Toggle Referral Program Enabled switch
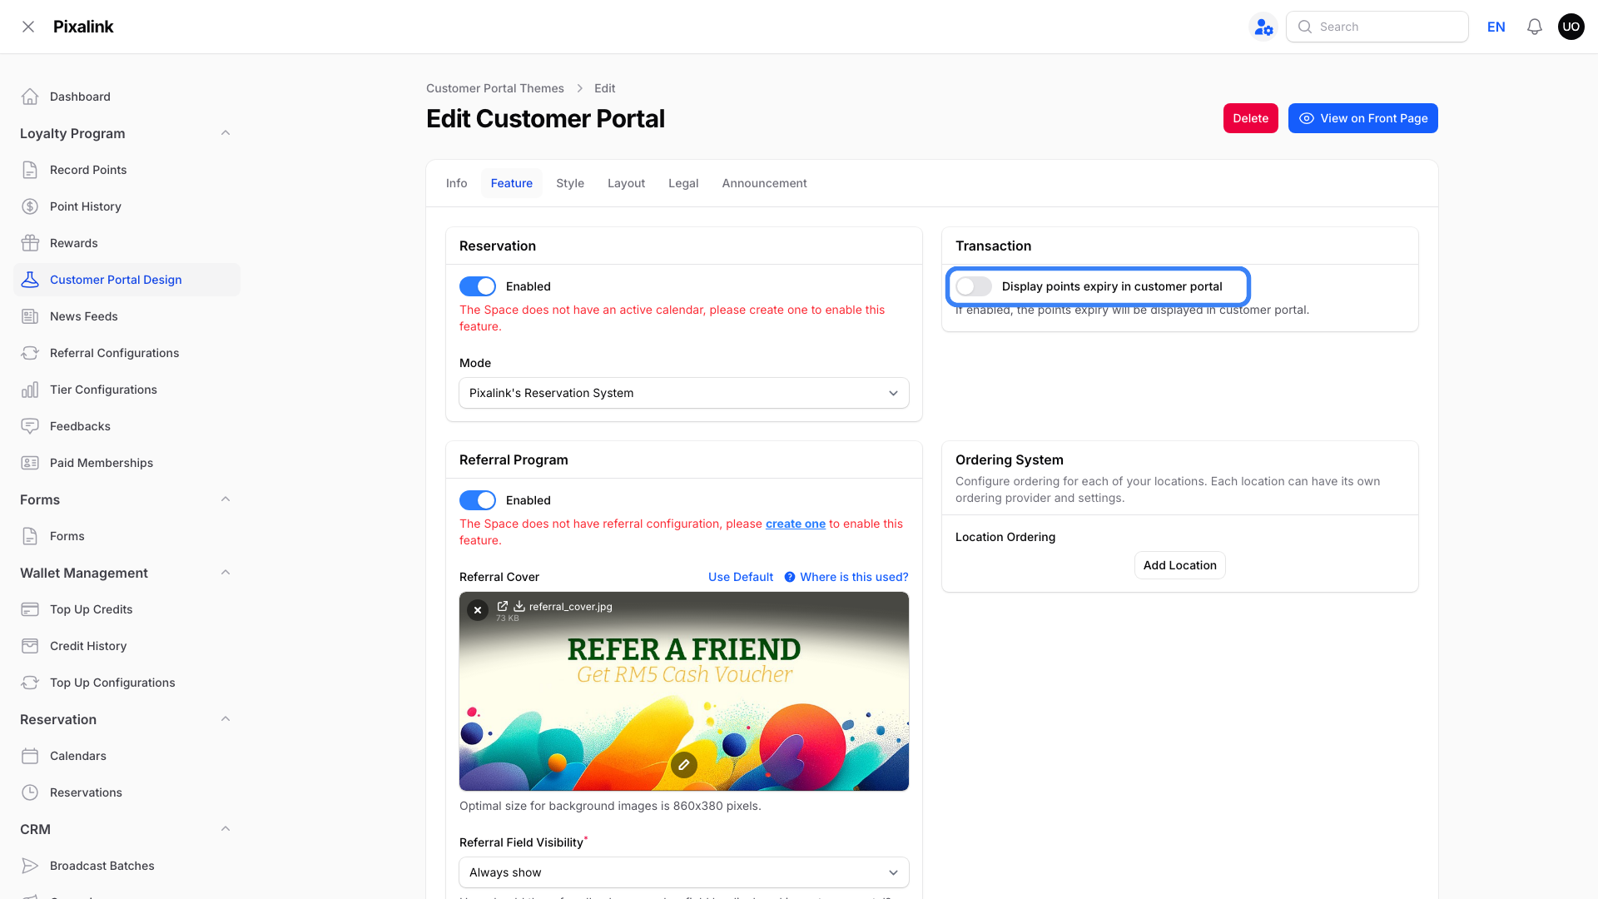Screen dimensions: 1598x899 click(x=478, y=500)
